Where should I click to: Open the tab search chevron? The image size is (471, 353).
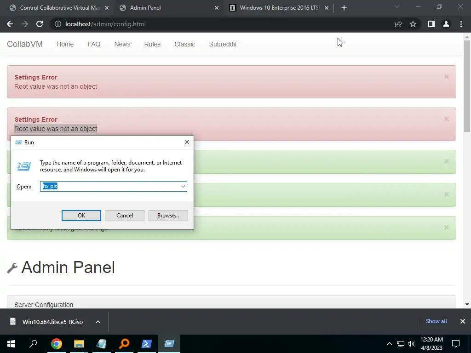tap(397, 6)
